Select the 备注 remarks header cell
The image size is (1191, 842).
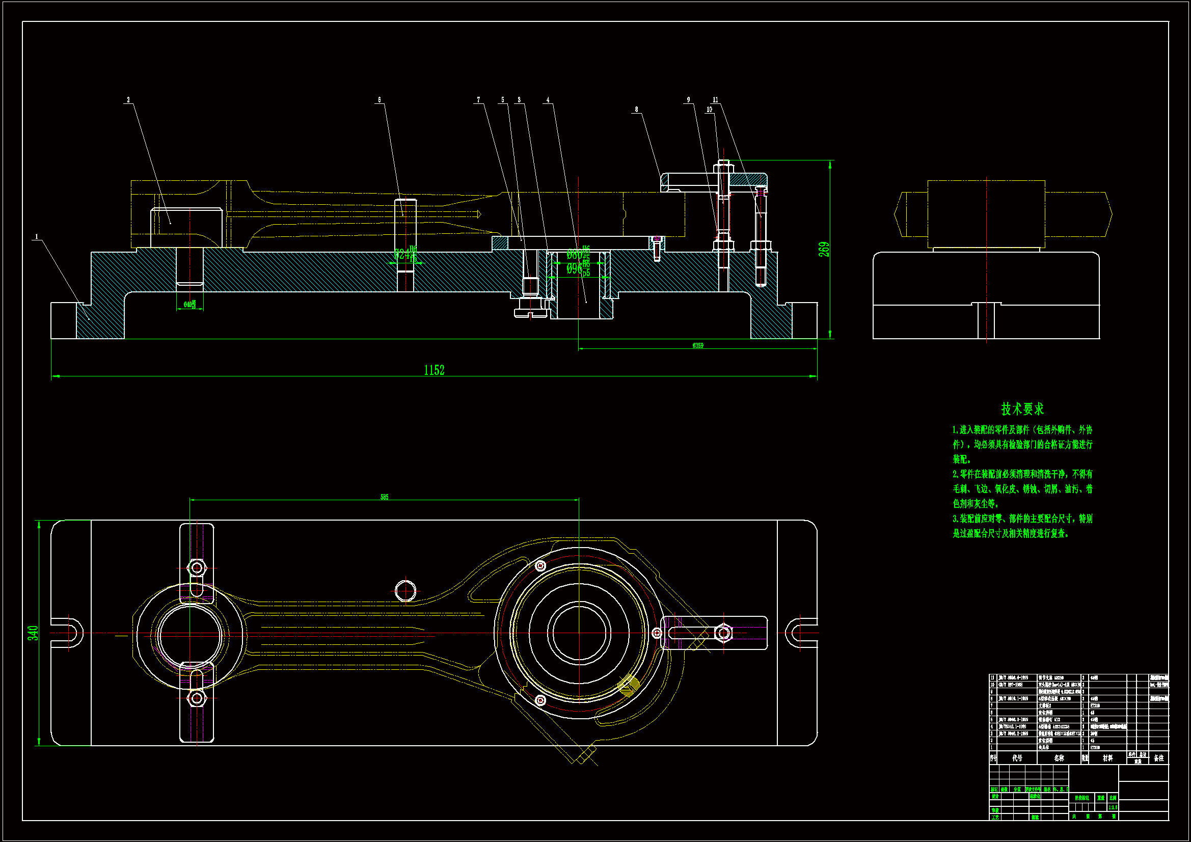1158,758
